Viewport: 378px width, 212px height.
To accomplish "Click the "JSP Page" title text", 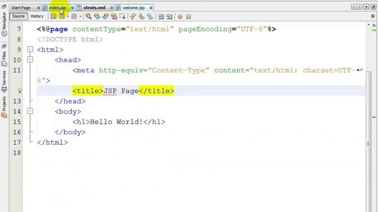I will point(121,91).
